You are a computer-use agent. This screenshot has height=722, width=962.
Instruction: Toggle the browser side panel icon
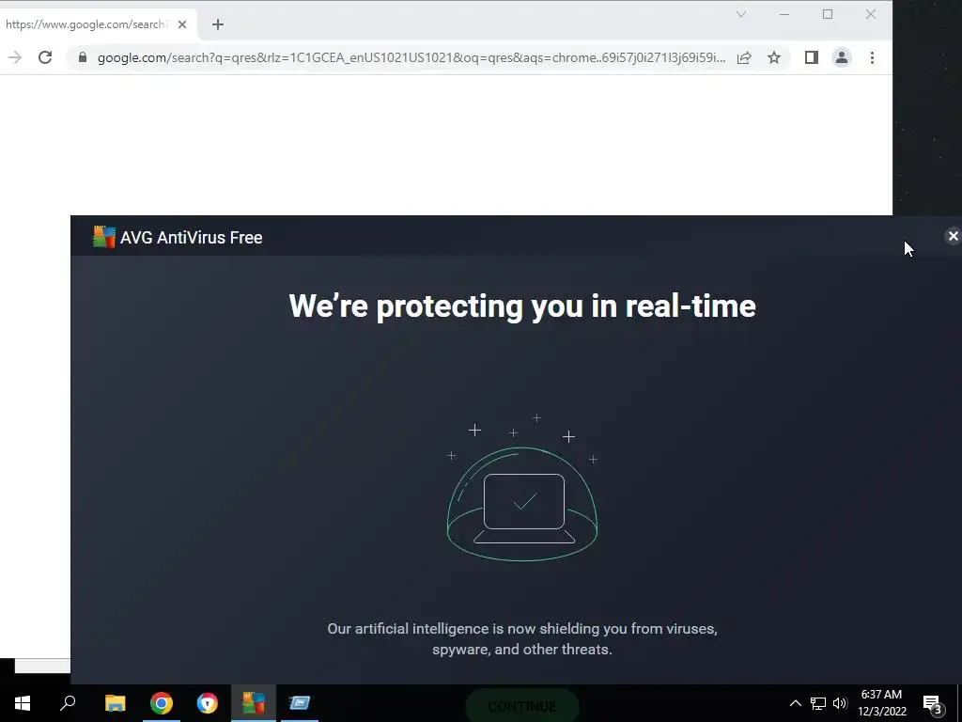coord(811,57)
